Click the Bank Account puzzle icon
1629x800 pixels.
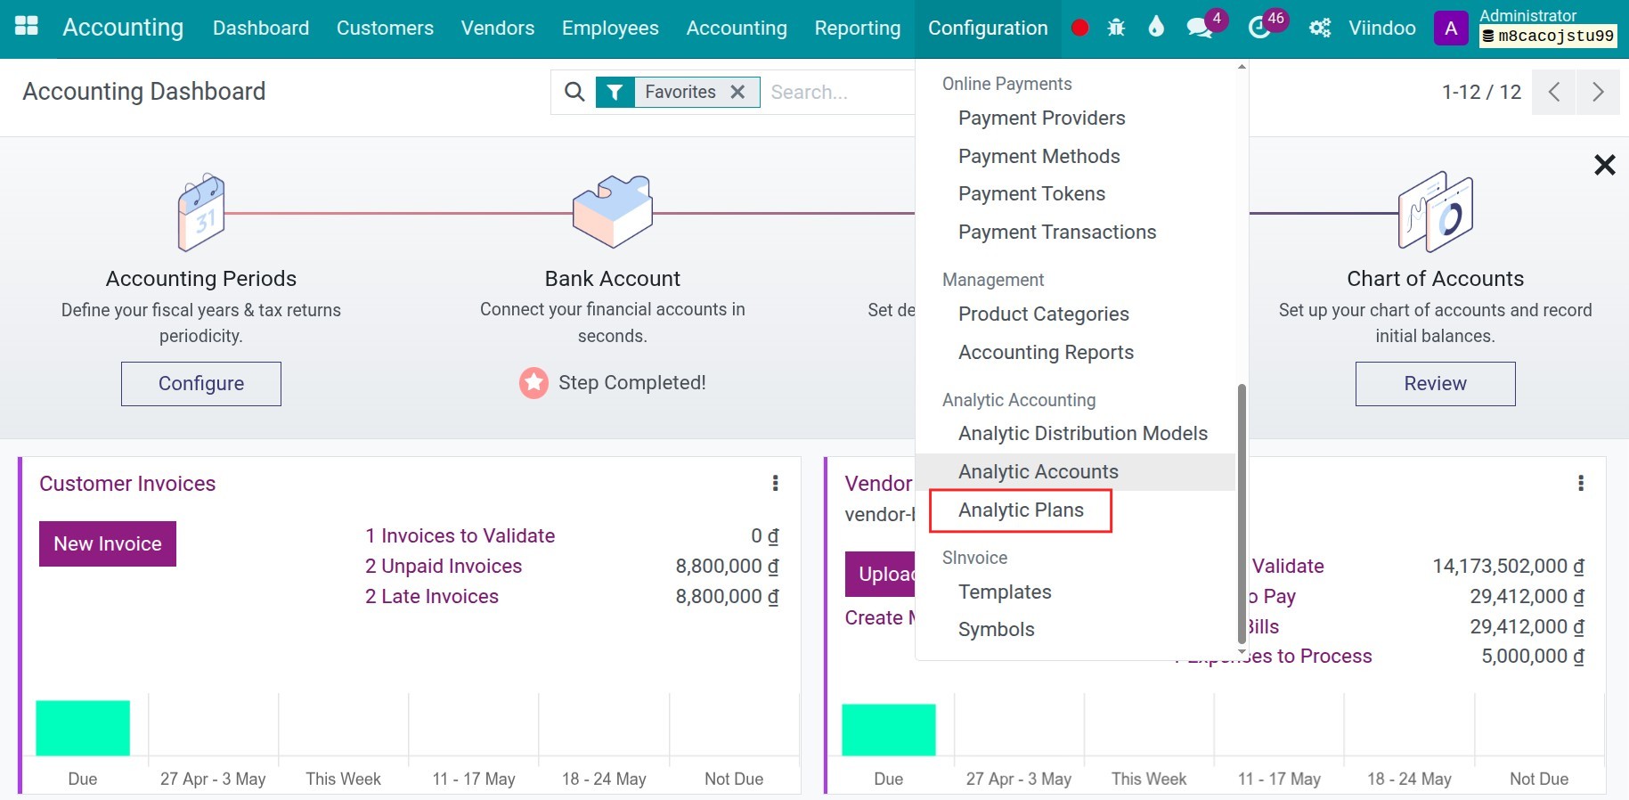pyautogui.click(x=613, y=211)
